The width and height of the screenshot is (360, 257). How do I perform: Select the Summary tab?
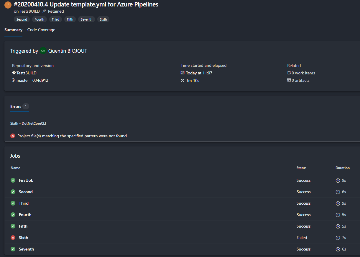13,30
